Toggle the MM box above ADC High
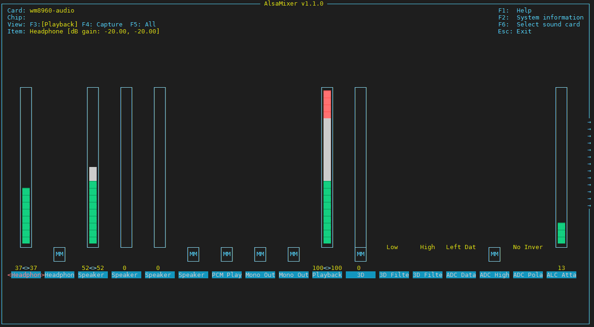The height and width of the screenshot is (327, 594). 495,254
